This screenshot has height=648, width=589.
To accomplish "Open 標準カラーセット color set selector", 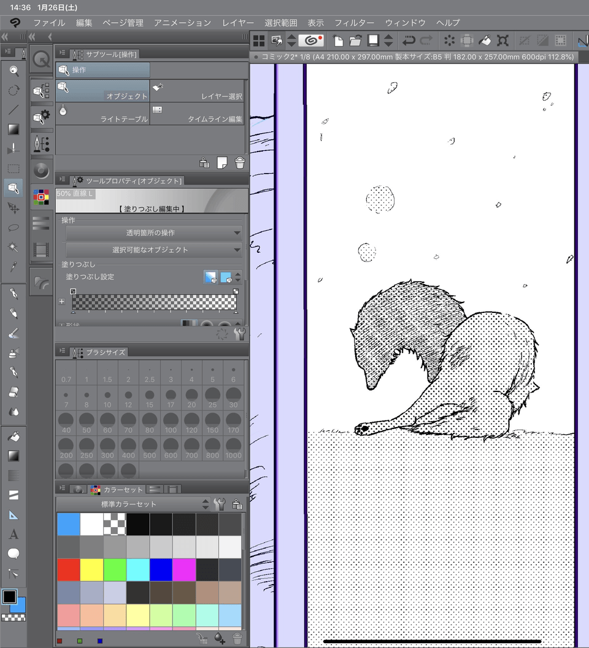I will (133, 504).
